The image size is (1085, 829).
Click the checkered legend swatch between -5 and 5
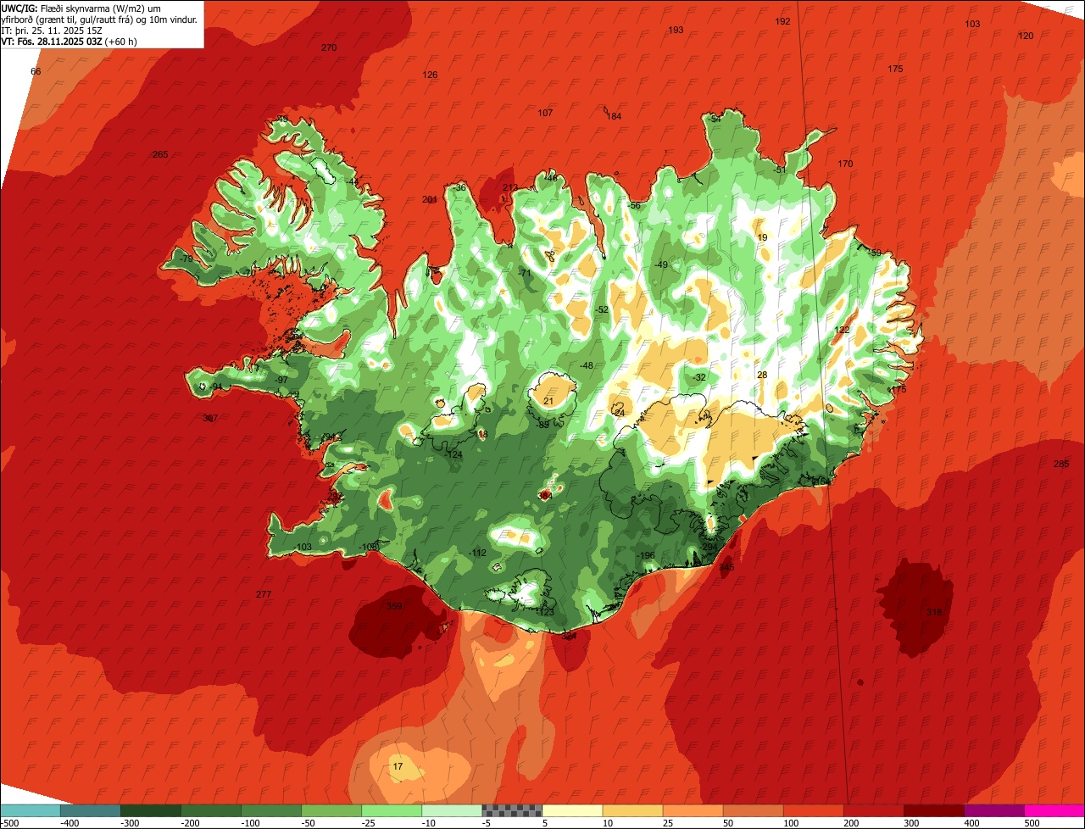[511, 810]
